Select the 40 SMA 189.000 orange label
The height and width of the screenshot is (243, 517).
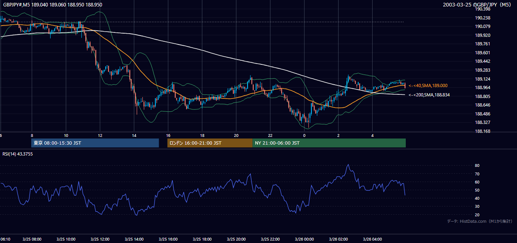coord(428,86)
